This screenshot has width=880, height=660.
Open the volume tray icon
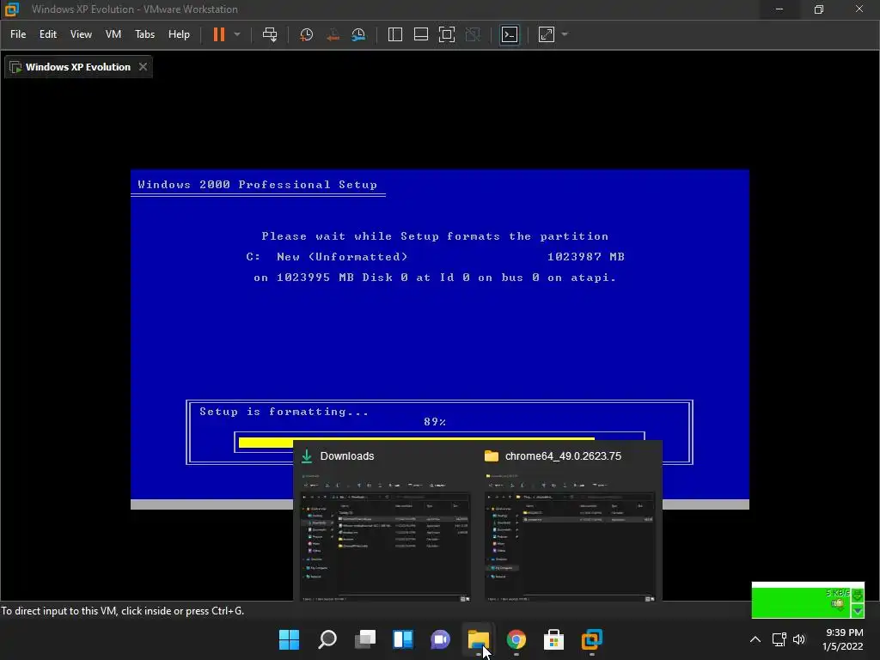799,639
